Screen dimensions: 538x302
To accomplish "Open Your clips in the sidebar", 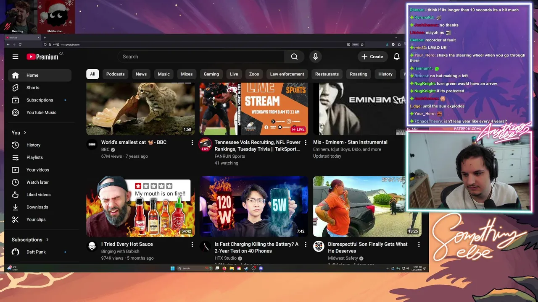I will (x=40, y=219).
